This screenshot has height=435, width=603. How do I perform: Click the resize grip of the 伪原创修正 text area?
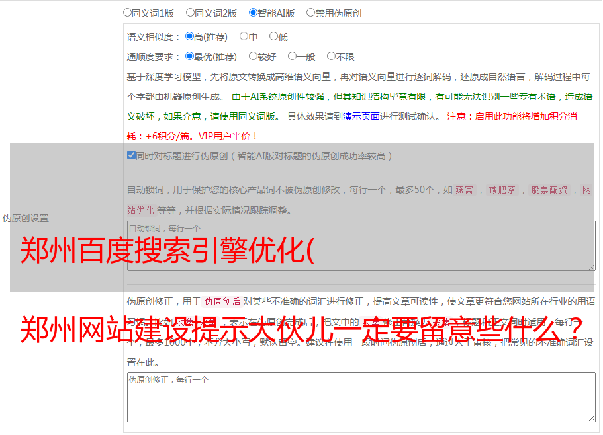[592, 418]
